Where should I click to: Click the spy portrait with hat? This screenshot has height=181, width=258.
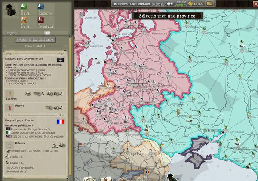tap(11, 10)
